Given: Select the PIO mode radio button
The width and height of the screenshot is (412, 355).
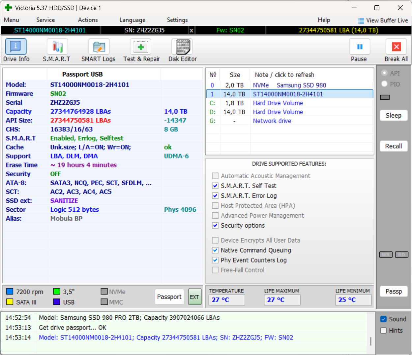Looking at the screenshot, I should [x=384, y=84].
